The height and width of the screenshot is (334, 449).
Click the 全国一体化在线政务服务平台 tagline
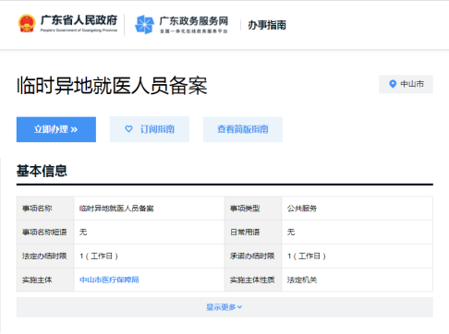pyautogui.click(x=194, y=31)
